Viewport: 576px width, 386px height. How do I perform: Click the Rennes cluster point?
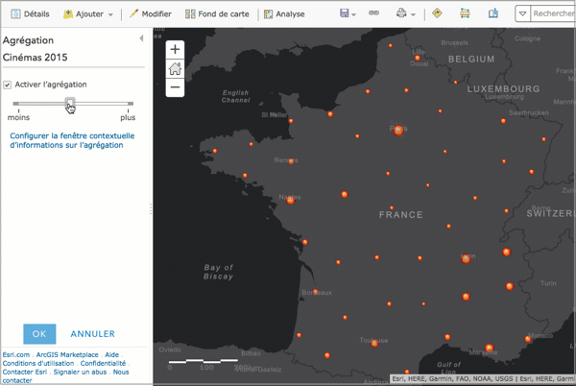[291, 161]
